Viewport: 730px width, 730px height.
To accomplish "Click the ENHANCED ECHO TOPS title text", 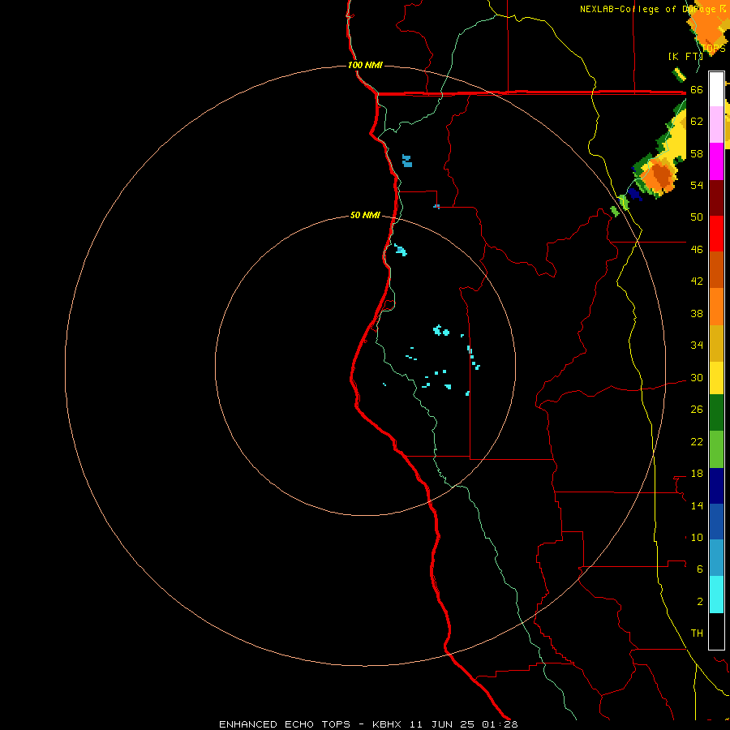I will click(285, 724).
